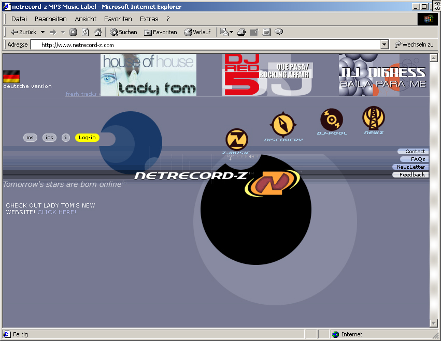Click the LOAD down arrow below Z-Music
441x341 pixels.
(230, 158)
